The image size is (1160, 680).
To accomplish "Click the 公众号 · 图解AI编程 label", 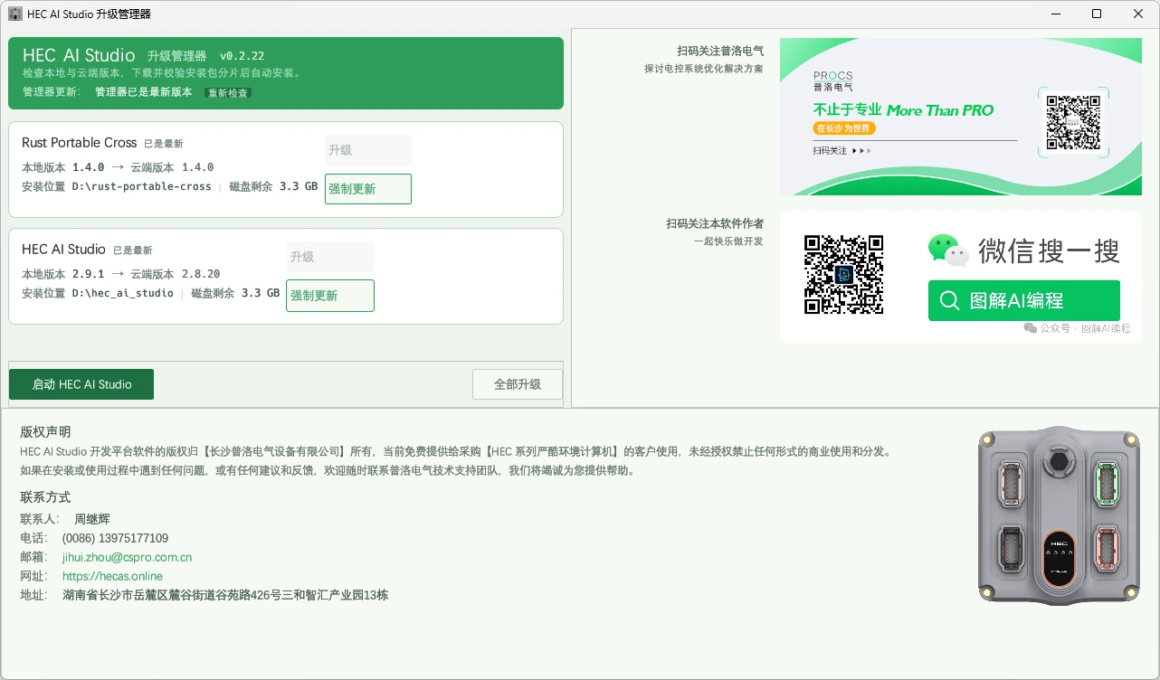I will point(1078,328).
